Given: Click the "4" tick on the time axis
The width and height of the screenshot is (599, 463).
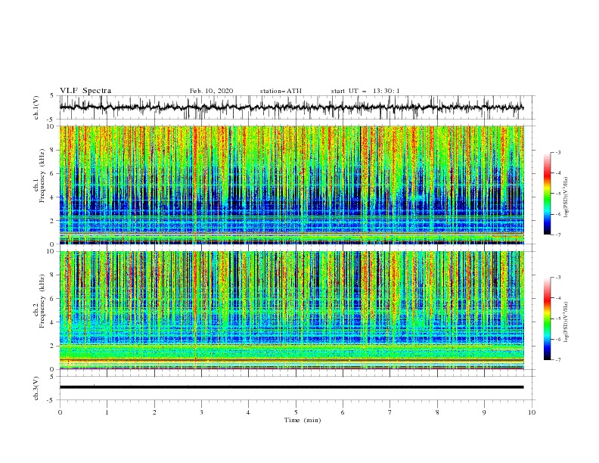Looking at the screenshot, I should [248, 412].
